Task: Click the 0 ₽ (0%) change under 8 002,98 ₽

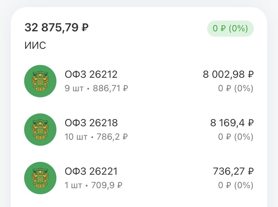Action: [x=235, y=89]
